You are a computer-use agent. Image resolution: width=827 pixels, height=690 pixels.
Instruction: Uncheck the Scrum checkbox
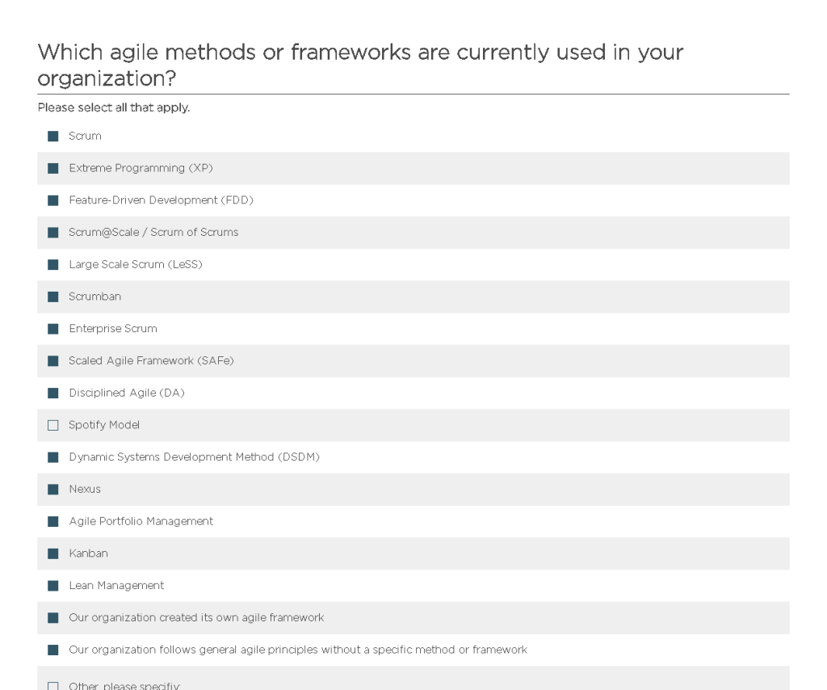(52, 136)
